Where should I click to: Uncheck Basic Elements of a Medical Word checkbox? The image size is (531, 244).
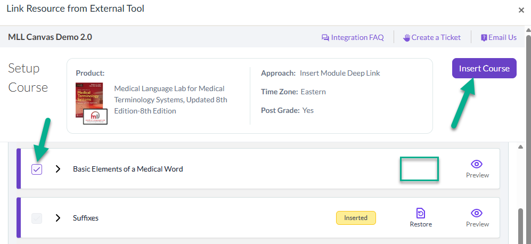coord(37,169)
